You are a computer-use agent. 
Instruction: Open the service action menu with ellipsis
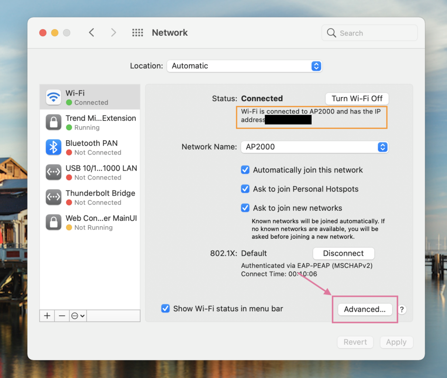tap(78, 316)
